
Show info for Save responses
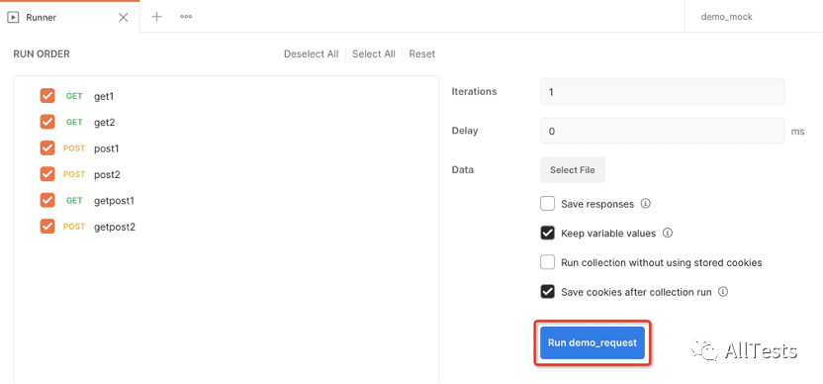pyautogui.click(x=646, y=203)
